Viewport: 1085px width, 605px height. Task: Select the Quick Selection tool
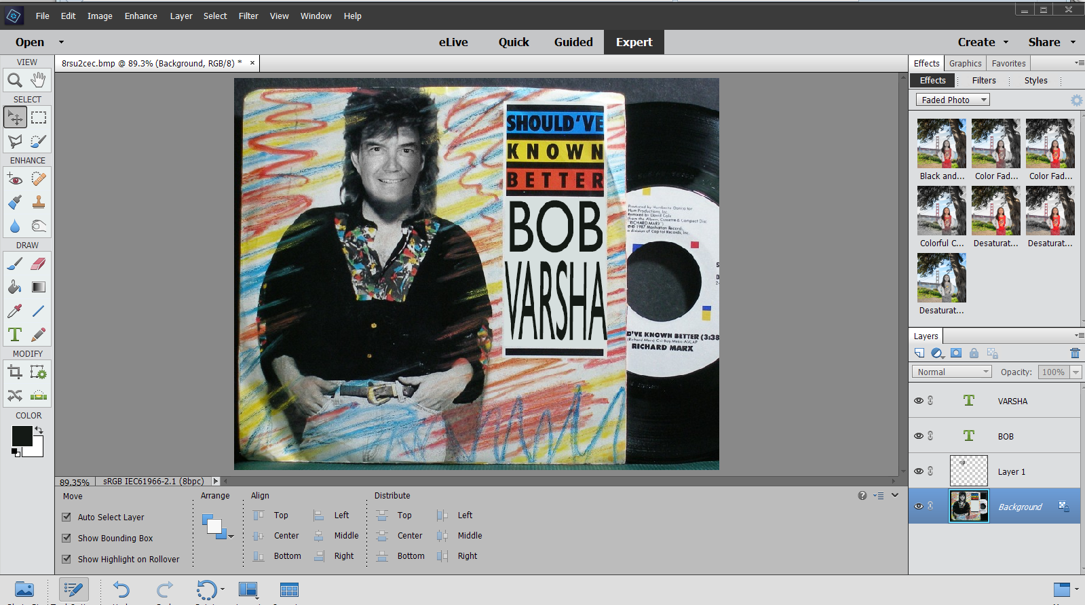coord(39,141)
